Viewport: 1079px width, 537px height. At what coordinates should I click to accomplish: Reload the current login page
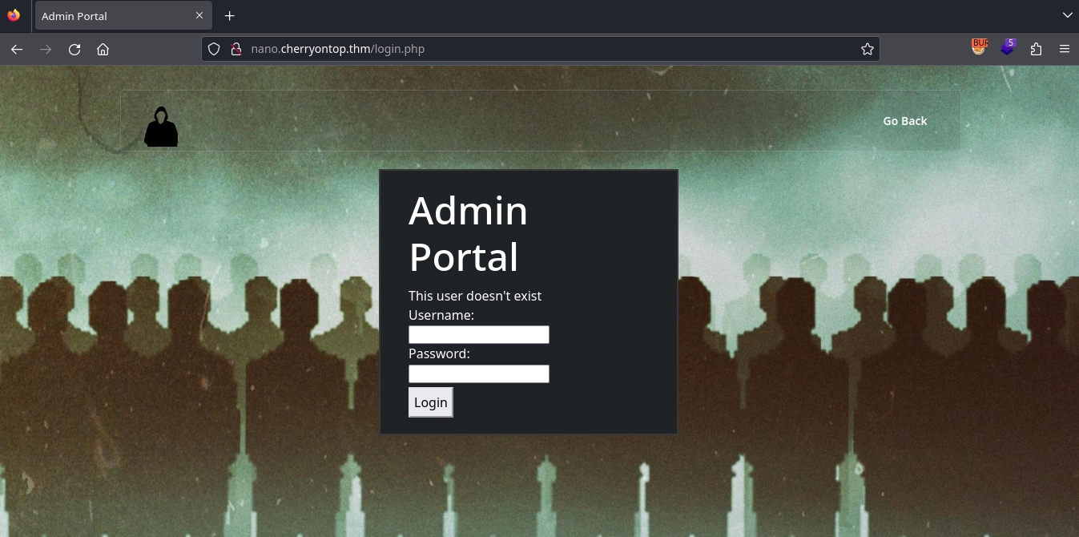pos(74,49)
